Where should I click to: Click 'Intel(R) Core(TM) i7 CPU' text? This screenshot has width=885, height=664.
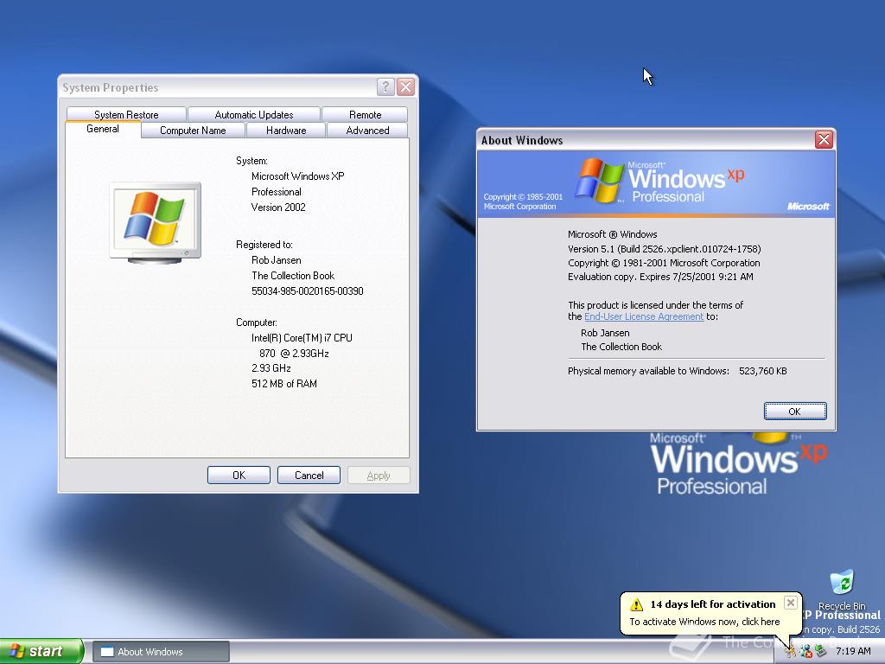pos(302,338)
